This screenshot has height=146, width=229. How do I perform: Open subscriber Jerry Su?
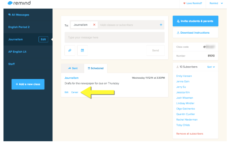coord(181,87)
